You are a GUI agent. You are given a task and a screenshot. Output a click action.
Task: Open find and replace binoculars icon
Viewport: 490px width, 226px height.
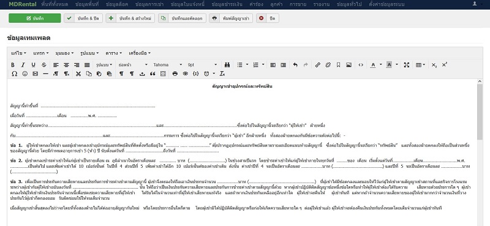227,65
